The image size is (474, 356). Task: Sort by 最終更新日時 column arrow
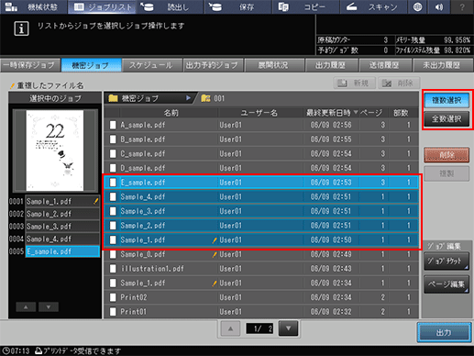pos(356,113)
